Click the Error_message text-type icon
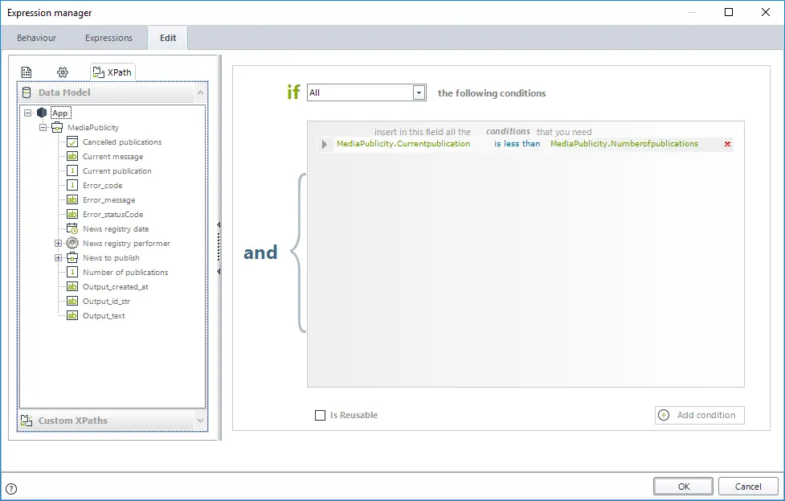The width and height of the screenshot is (785, 501). (72, 200)
